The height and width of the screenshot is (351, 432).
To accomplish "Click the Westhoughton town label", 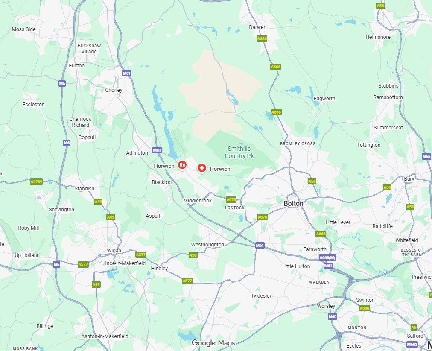I will pyautogui.click(x=207, y=244).
